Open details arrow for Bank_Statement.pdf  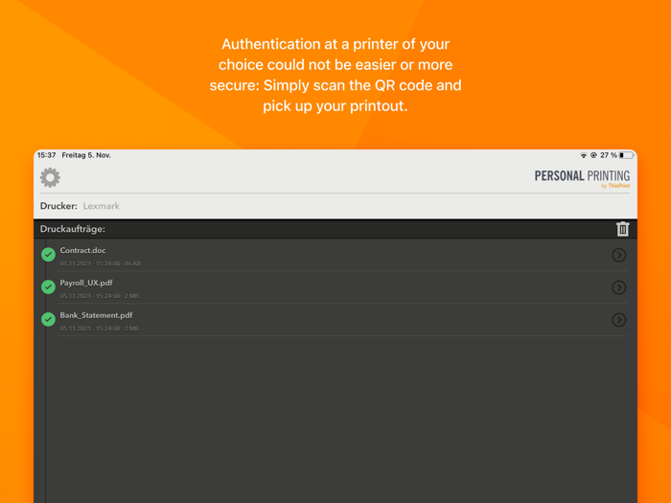pos(619,320)
